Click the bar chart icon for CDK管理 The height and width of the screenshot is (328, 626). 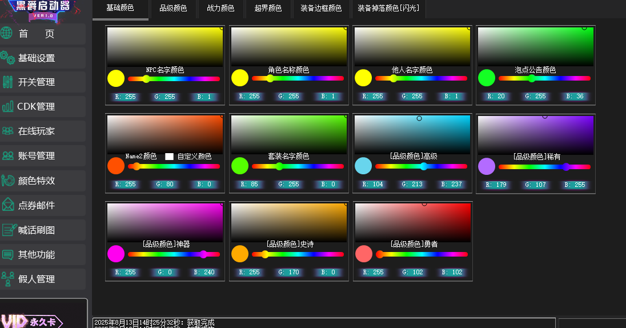[7, 106]
